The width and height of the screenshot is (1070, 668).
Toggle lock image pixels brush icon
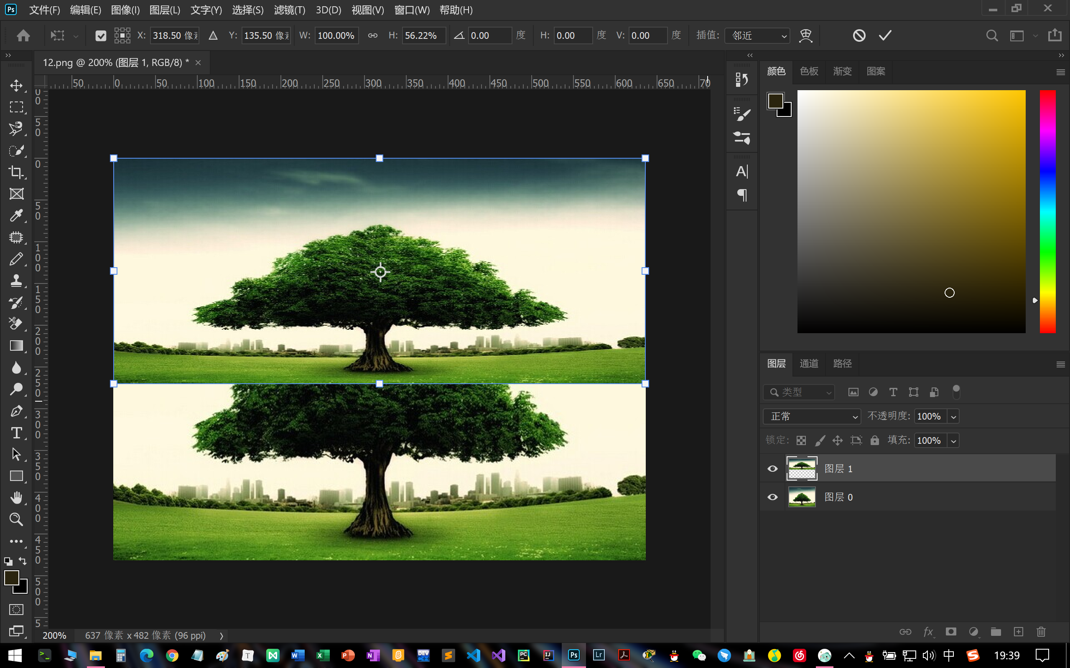pyautogui.click(x=820, y=440)
